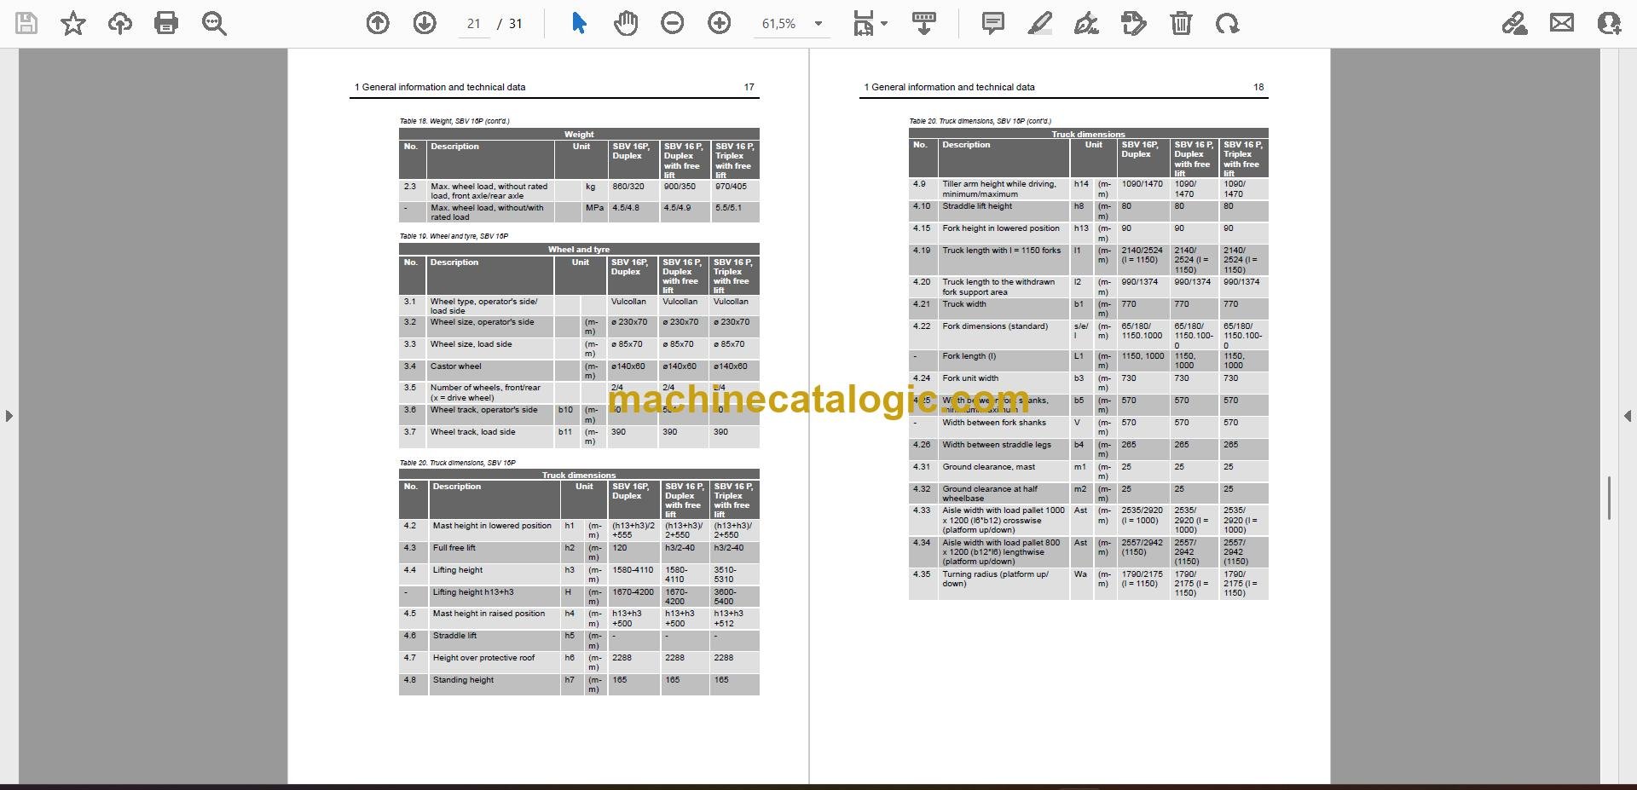1637x790 pixels.
Task: Zoom in with the plus button
Action: pyautogui.click(x=720, y=23)
